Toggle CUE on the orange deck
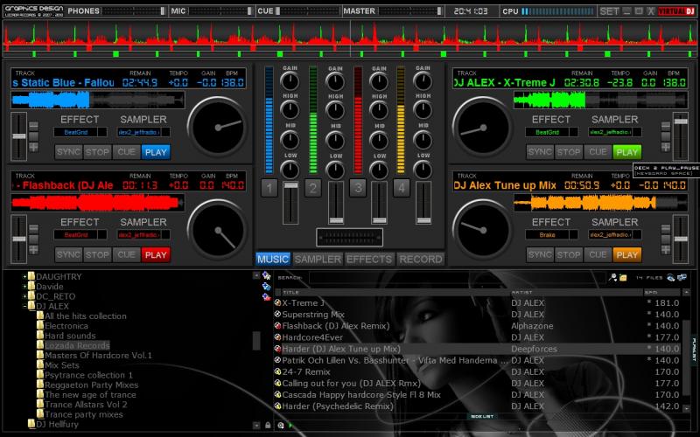700x437 pixels. pyautogui.click(x=598, y=254)
